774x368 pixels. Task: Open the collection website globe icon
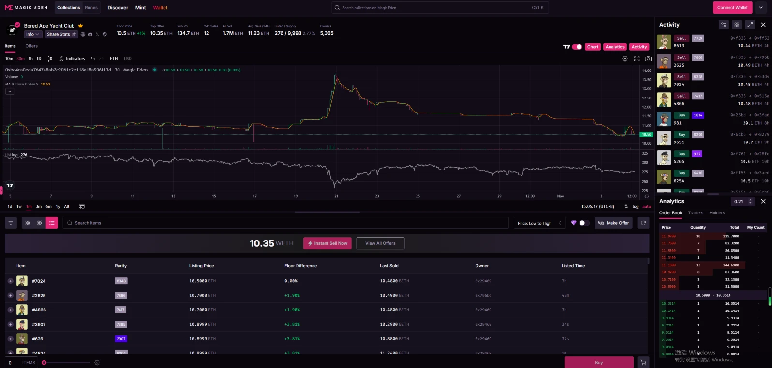click(x=83, y=34)
